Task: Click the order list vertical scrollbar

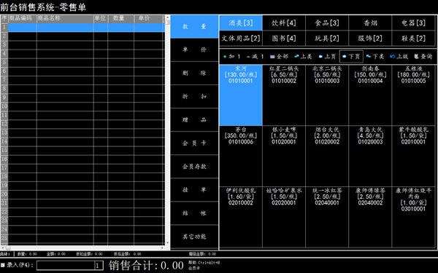Action: pyautogui.click(x=167, y=130)
